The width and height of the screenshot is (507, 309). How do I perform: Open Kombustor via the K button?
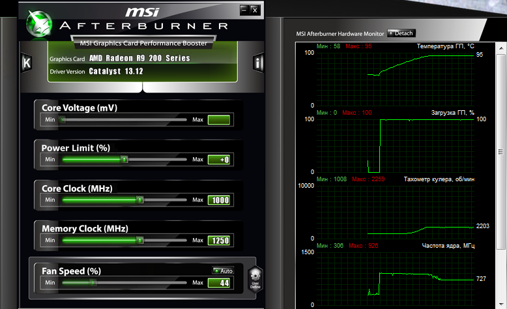coord(27,63)
